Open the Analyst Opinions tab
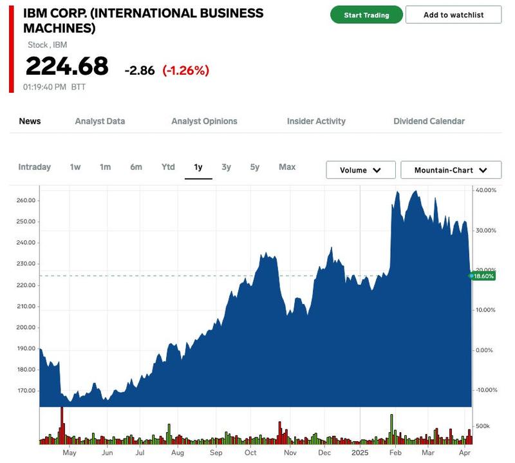 [204, 121]
